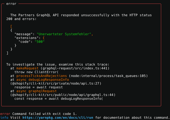Click "Command failed with exit code 1."
Viewport: 170px width, 120px height.
(x=45, y=114)
